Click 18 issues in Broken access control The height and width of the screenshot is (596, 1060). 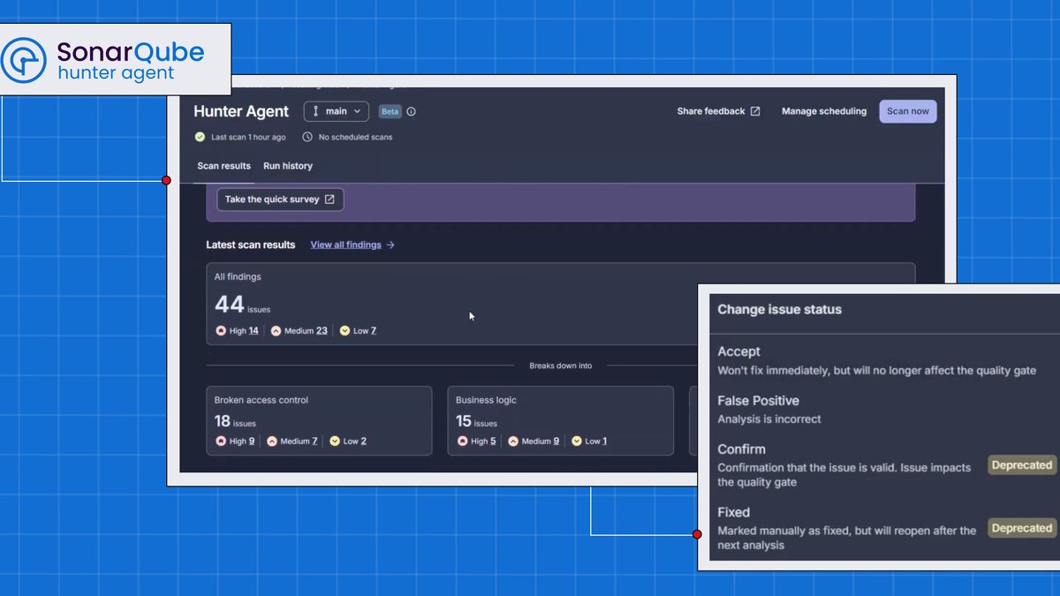pos(235,422)
